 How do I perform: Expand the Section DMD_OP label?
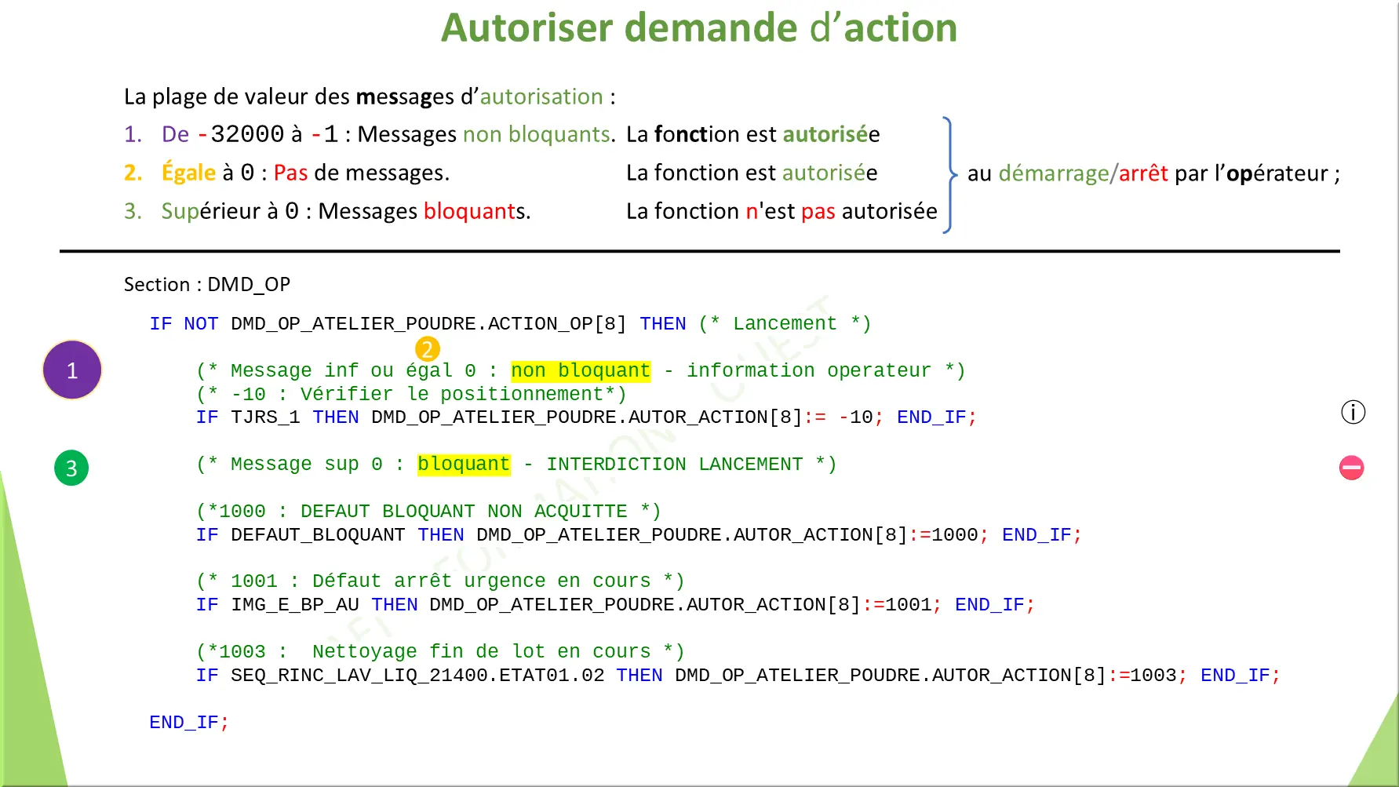point(207,284)
